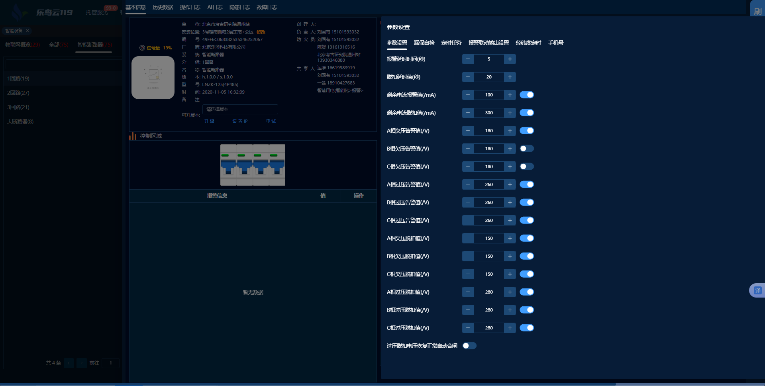Click plus icon for 剩余电流报警值
Viewport: 765px width, 386px height.
coord(510,95)
